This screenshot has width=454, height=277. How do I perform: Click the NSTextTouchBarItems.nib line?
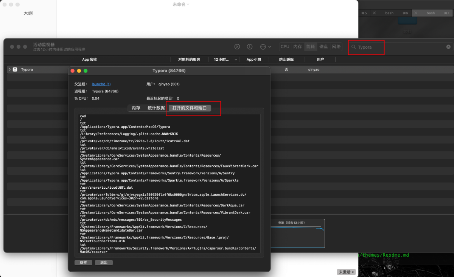coord(102,241)
